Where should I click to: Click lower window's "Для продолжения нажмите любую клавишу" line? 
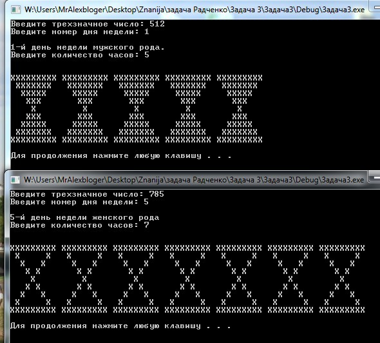click(120, 326)
